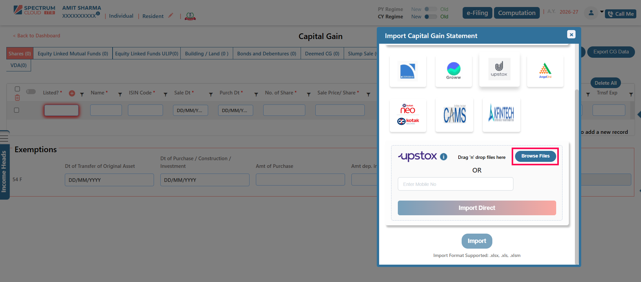
Task: Choose the KFintech logo tile
Action: pos(501,114)
